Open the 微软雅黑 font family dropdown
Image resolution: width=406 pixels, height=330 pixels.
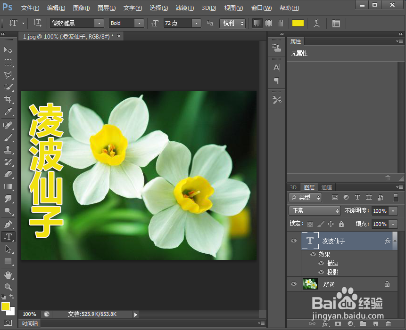point(99,23)
